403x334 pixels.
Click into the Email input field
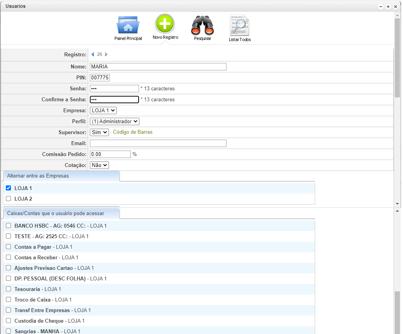(158, 144)
